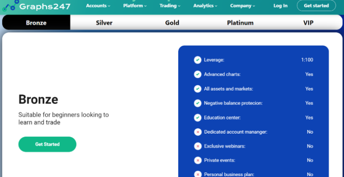Click the Private events cross icon

(198, 160)
